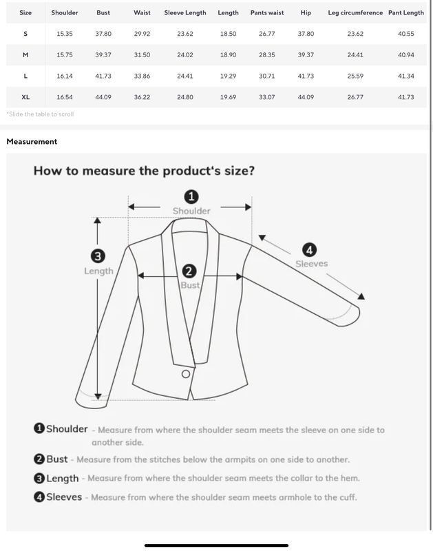This screenshot has width=433, height=551.
Task: Click the numbered circle 4 above Sleeves
Action: (309, 250)
